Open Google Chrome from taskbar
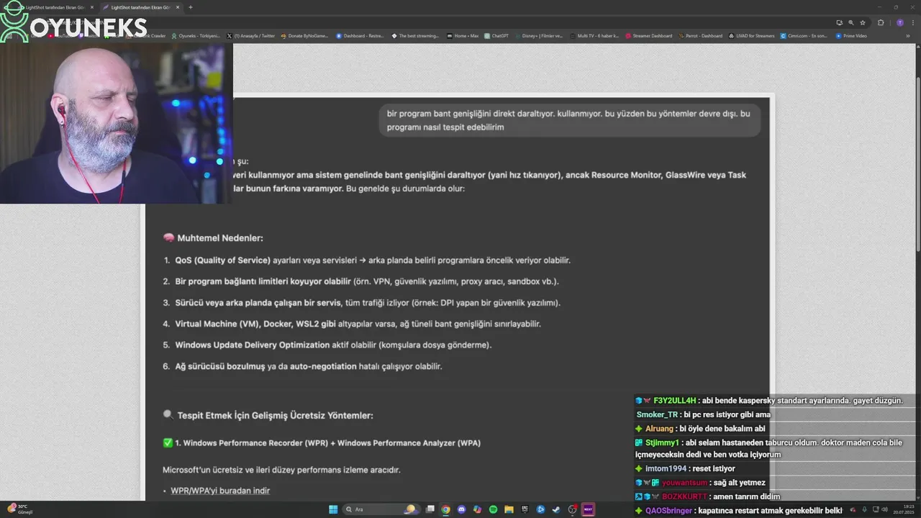 [x=445, y=509]
